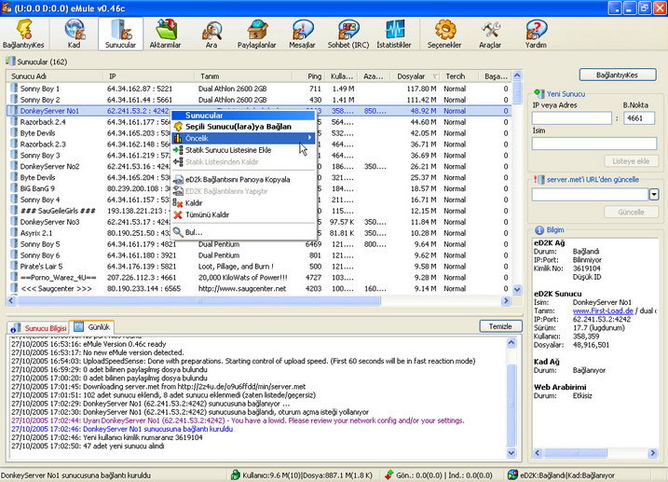Select the Sonny Boy 2 server row

259,100
